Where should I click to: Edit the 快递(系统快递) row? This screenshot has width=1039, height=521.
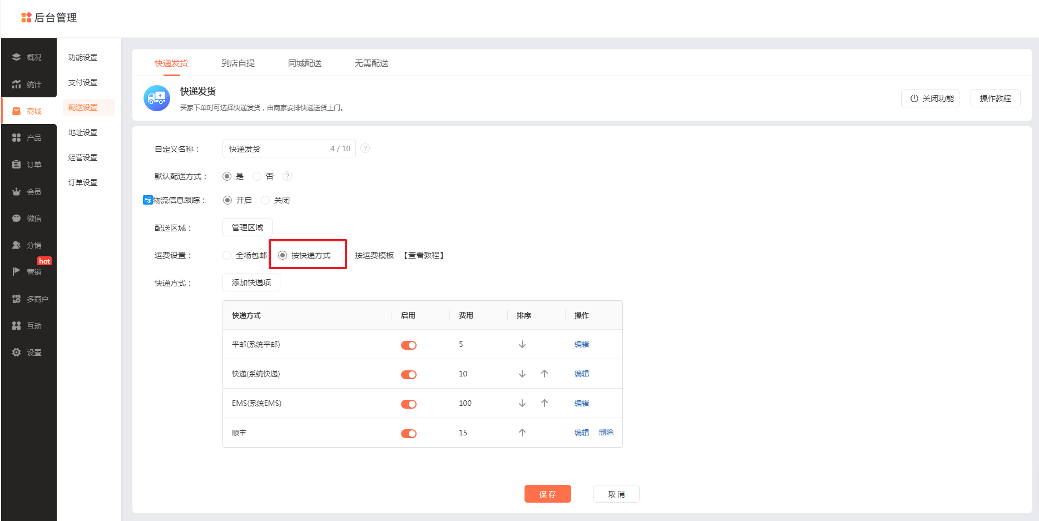(x=582, y=374)
